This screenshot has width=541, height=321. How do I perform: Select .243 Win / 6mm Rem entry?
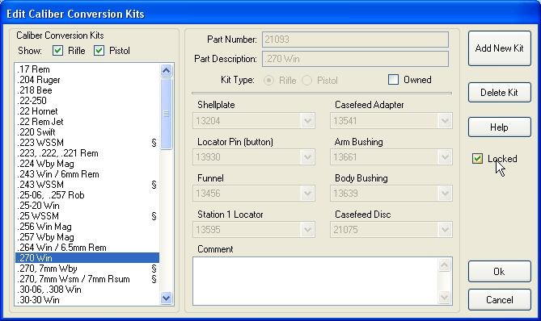tap(87, 174)
